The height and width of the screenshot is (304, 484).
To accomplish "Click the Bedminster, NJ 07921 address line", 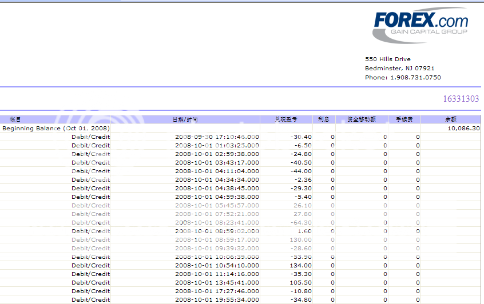I will (399, 69).
